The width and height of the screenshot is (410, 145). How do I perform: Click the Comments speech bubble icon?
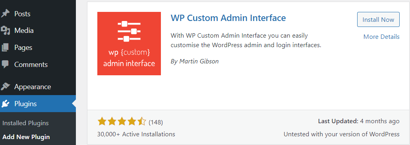5,65
